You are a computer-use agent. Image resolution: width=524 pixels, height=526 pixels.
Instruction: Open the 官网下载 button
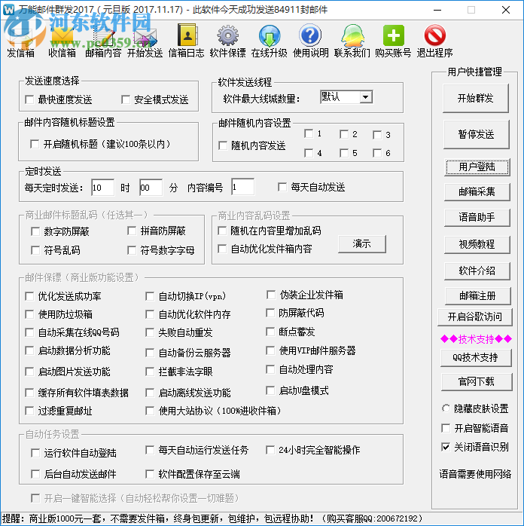477,382
